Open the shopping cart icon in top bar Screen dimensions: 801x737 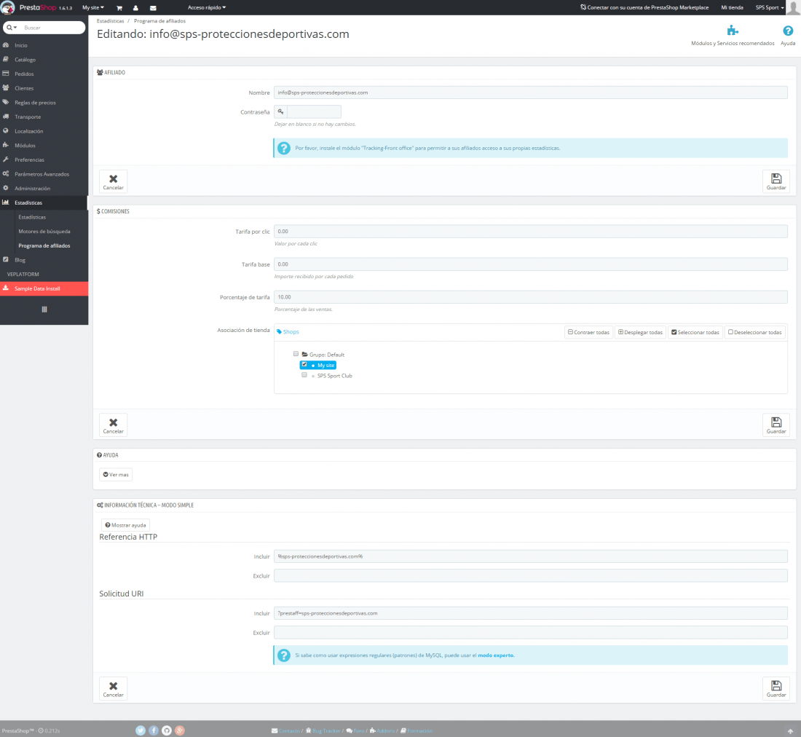119,8
